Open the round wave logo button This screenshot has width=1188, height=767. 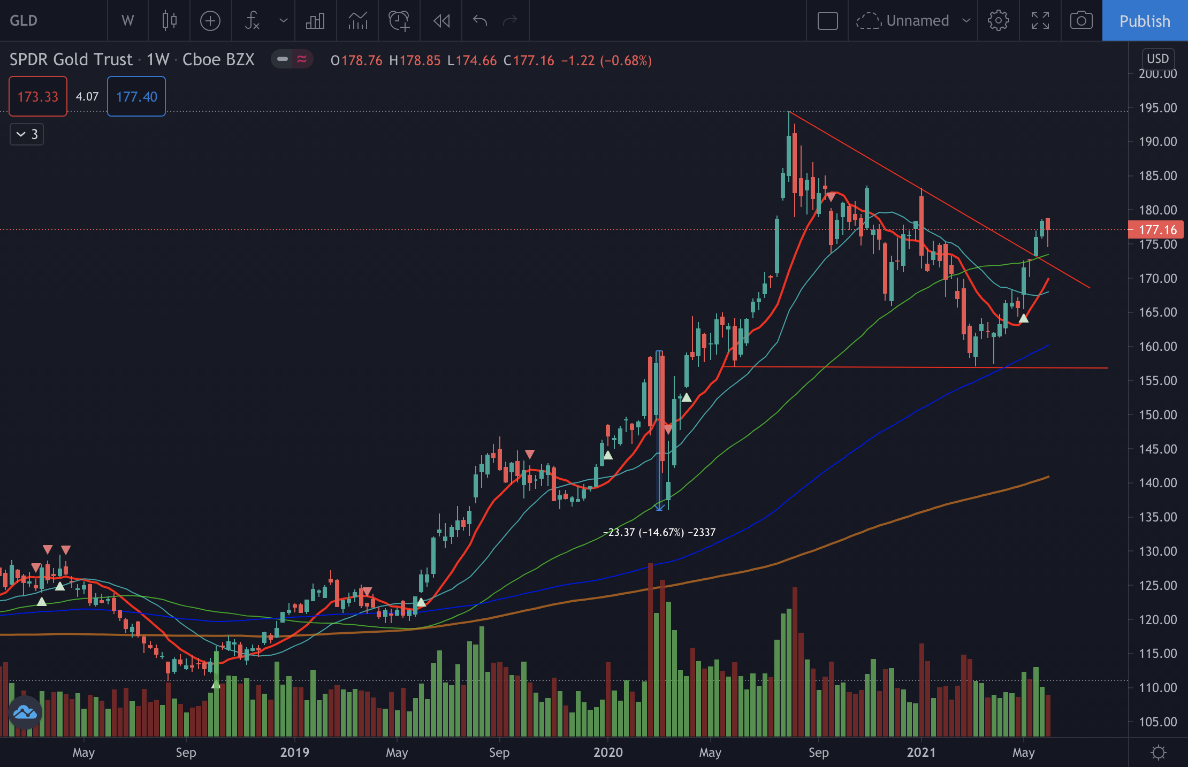(x=25, y=712)
